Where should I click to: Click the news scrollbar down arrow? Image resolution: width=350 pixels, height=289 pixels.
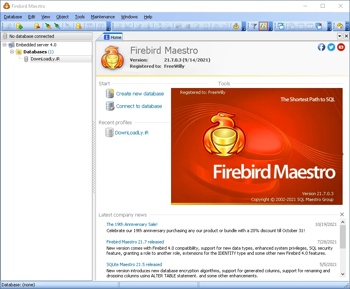coord(343,274)
